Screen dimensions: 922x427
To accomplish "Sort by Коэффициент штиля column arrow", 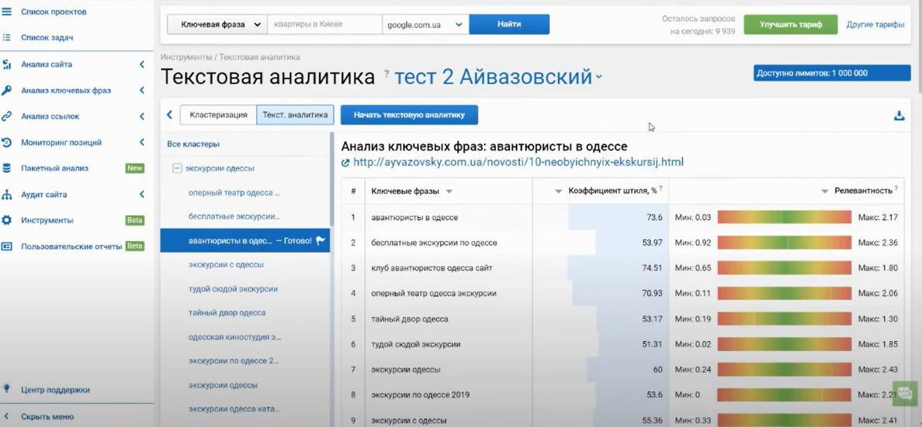I will click(x=558, y=191).
